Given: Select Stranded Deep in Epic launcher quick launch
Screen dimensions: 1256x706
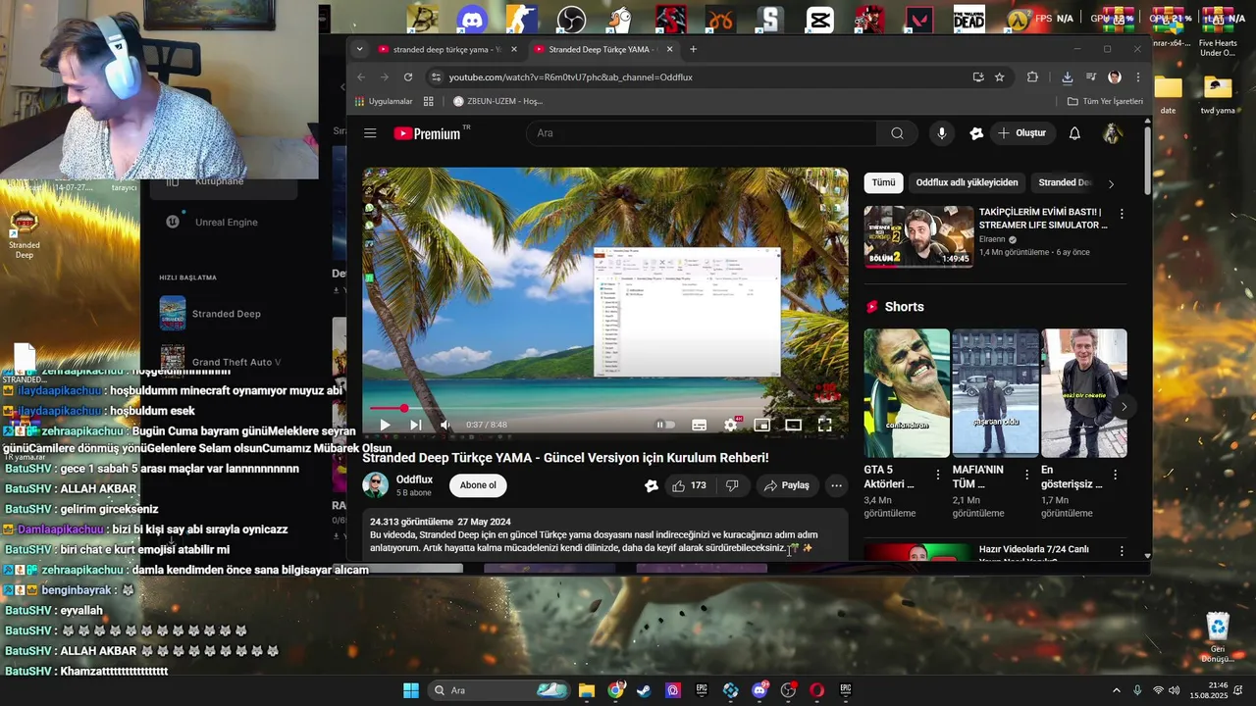Looking at the screenshot, I should [x=226, y=314].
